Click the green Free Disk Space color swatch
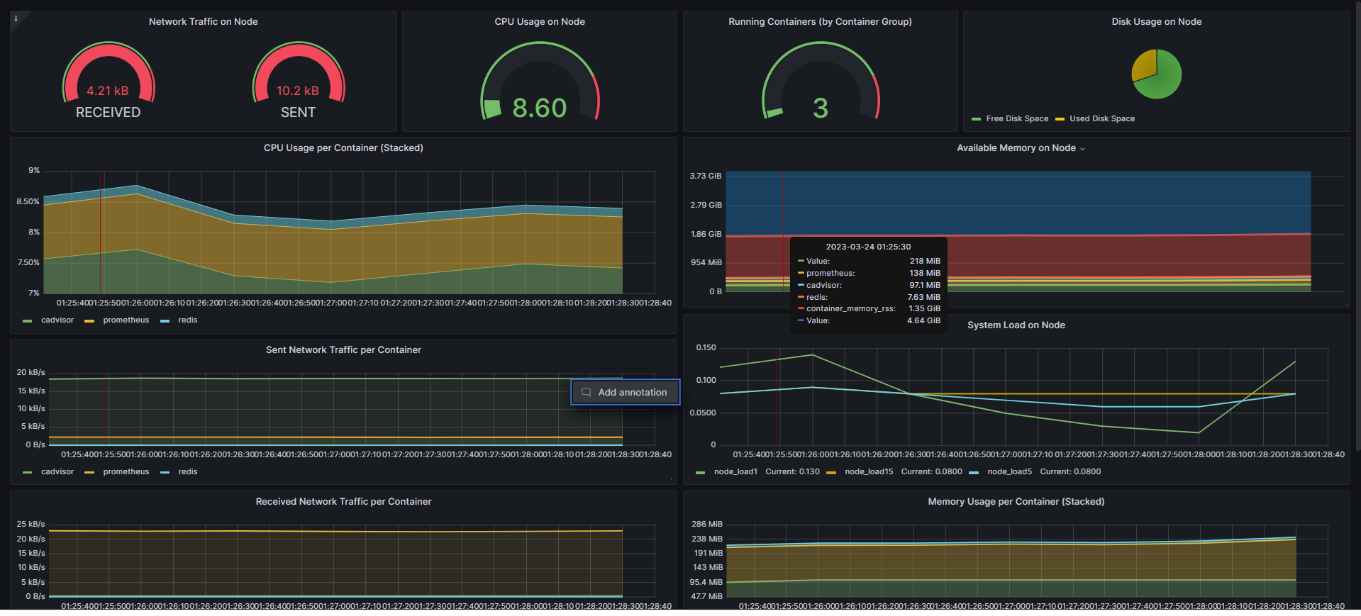Viewport: 1361px width, 616px height. pyautogui.click(x=976, y=119)
